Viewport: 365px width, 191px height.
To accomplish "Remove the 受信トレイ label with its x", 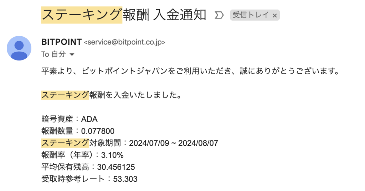I will click(x=275, y=16).
